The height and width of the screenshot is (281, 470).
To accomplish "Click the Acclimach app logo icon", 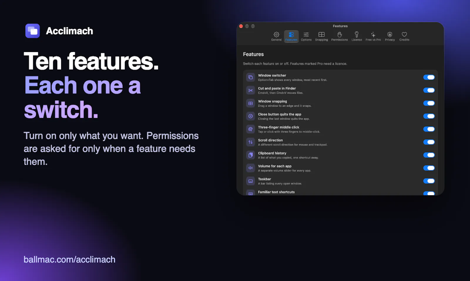I will [x=32, y=31].
